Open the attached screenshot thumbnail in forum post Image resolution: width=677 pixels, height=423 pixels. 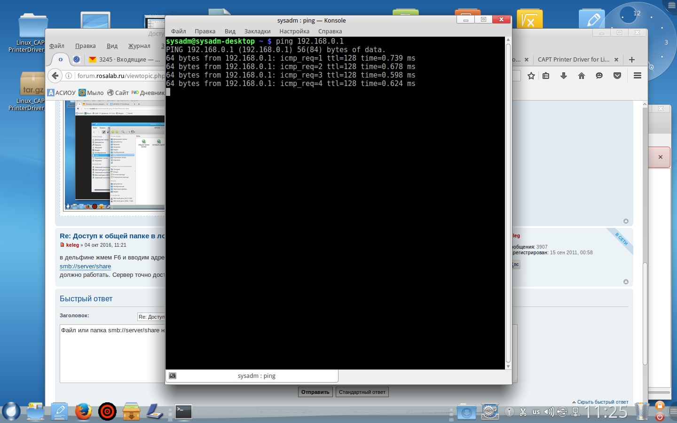click(x=114, y=156)
